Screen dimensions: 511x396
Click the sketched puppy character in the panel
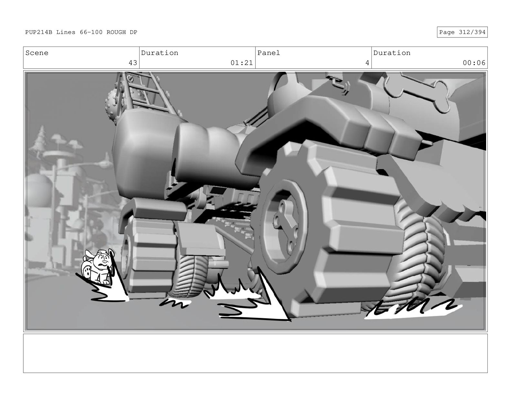click(98, 267)
